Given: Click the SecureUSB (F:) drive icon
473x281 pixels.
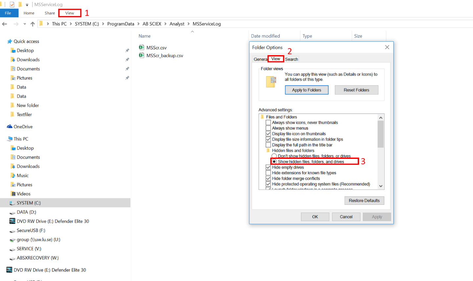Looking at the screenshot, I should tap(12, 231).
